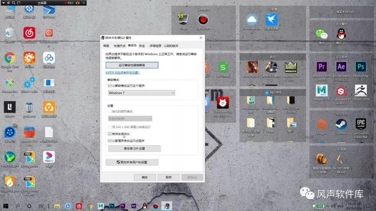The width and height of the screenshot is (376, 211).
Task: Open the Steam desktop icon
Action: [x=341, y=124]
